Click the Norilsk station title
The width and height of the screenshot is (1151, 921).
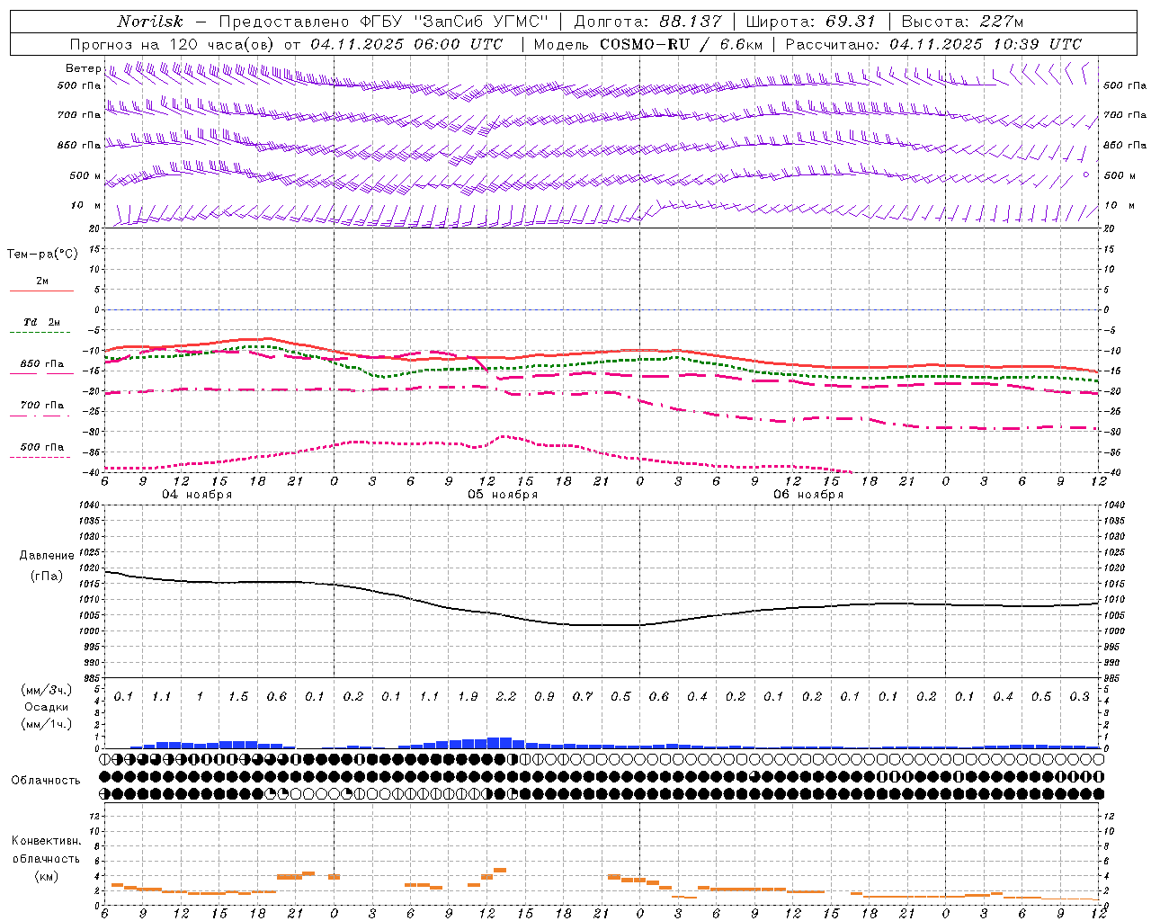[150, 22]
